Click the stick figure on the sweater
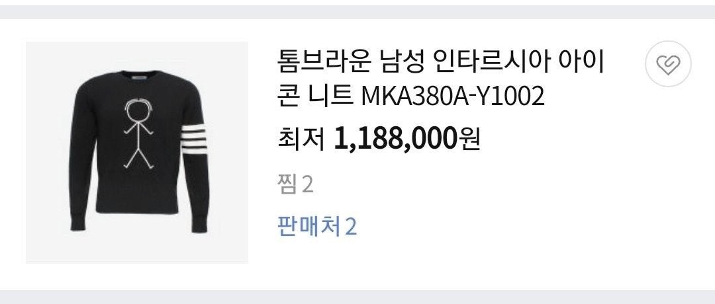The image size is (715, 304). (138, 133)
